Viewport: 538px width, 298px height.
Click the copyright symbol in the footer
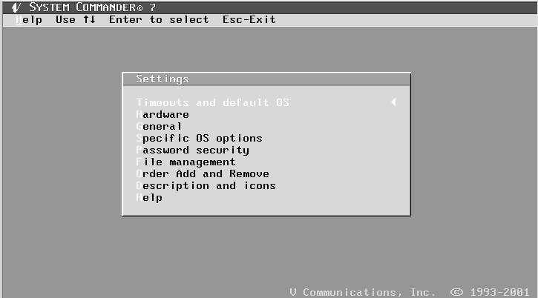tap(457, 291)
